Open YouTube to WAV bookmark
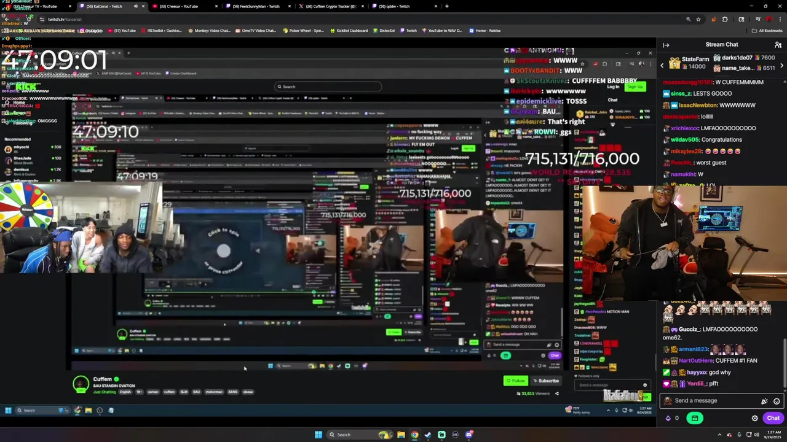787x442 pixels. 442,30
